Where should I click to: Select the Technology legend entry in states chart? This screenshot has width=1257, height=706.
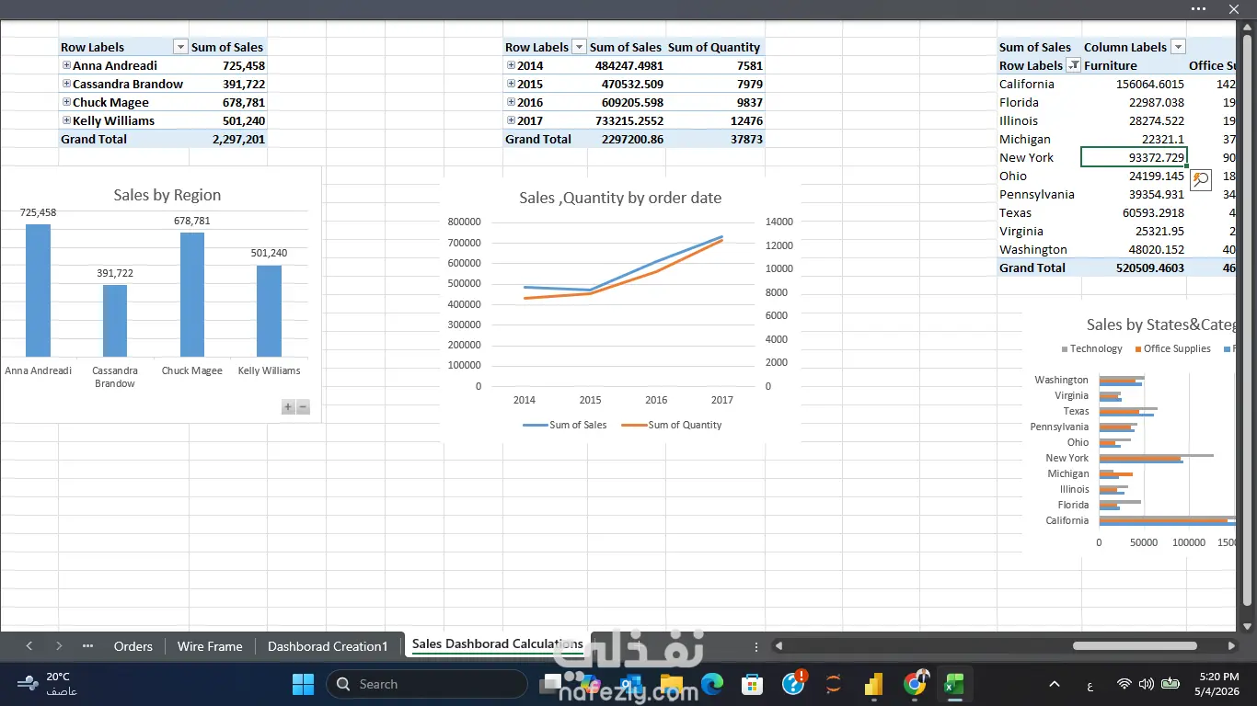[x=1091, y=348]
